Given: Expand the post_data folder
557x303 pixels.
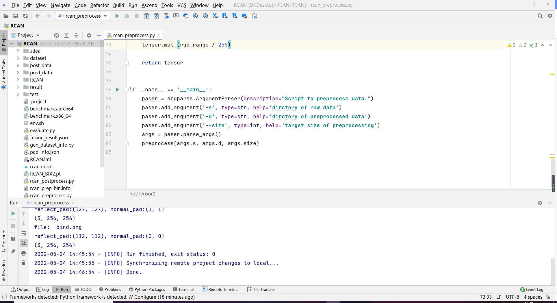Looking at the screenshot, I should [18, 65].
